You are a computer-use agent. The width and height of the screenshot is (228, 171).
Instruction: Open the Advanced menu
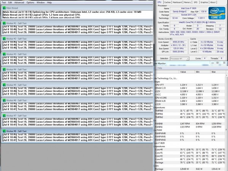19,3
